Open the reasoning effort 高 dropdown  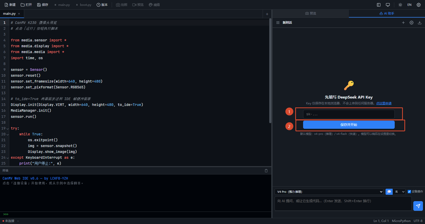[399, 192]
